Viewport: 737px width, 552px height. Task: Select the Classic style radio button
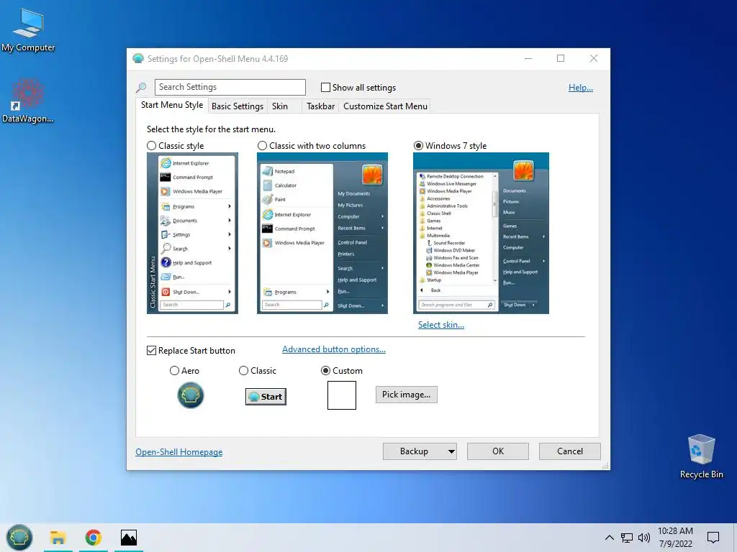point(151,145)
